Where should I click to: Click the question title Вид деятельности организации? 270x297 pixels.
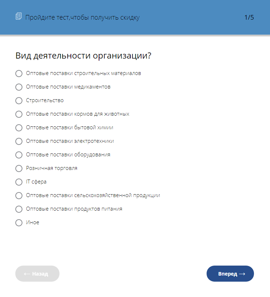click(83, 56)
